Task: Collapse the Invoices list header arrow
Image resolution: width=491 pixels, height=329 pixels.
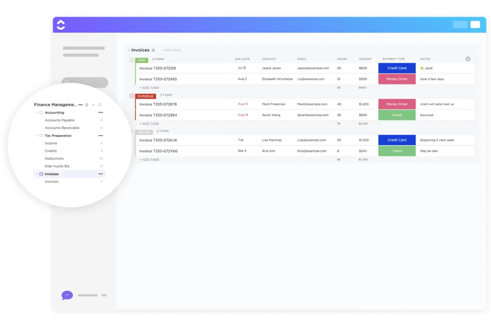Action: [129, 50]
